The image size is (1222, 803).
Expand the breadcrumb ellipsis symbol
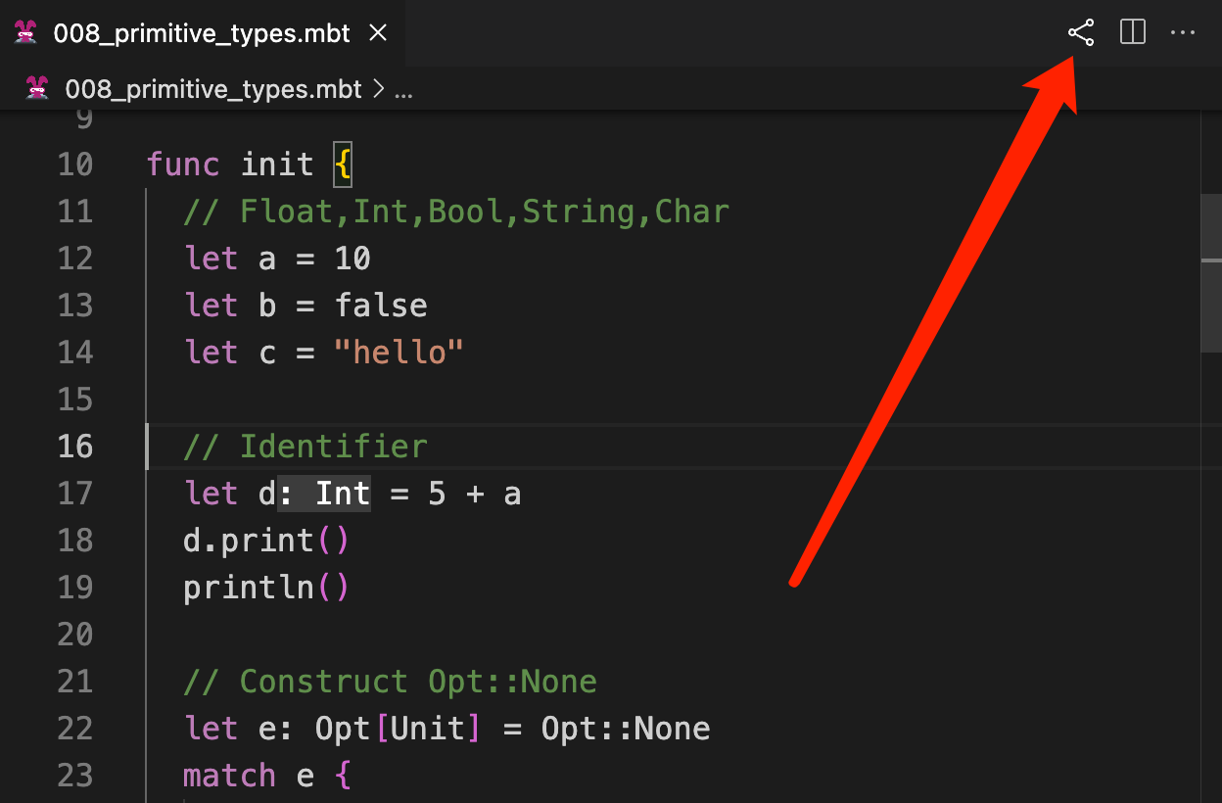click(x=402, y=91)
